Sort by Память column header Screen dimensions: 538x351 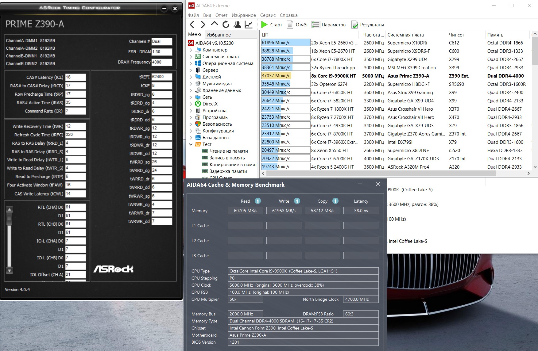[507, 35]
